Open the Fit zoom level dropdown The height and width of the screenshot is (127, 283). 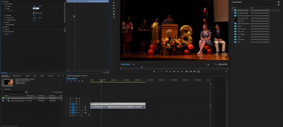point(136,64)
